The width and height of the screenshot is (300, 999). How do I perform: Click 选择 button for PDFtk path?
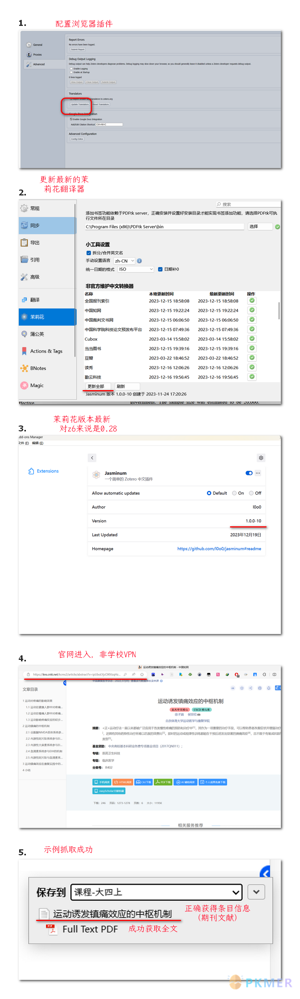pyautogui.click(x=260, y=227)
